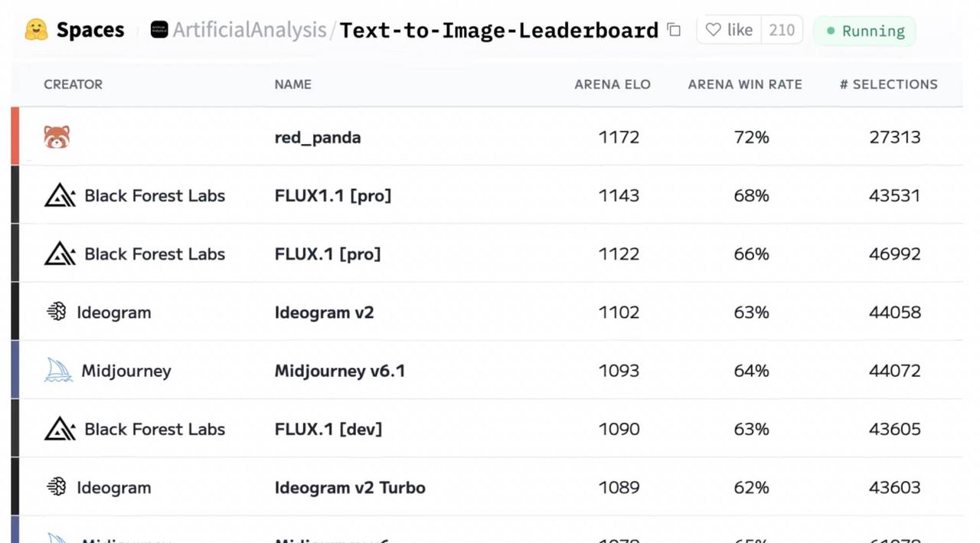Click the Black Forest Labs logo beside FLUX1.1 [pro]
980x543 pixels.
(60, 195)
